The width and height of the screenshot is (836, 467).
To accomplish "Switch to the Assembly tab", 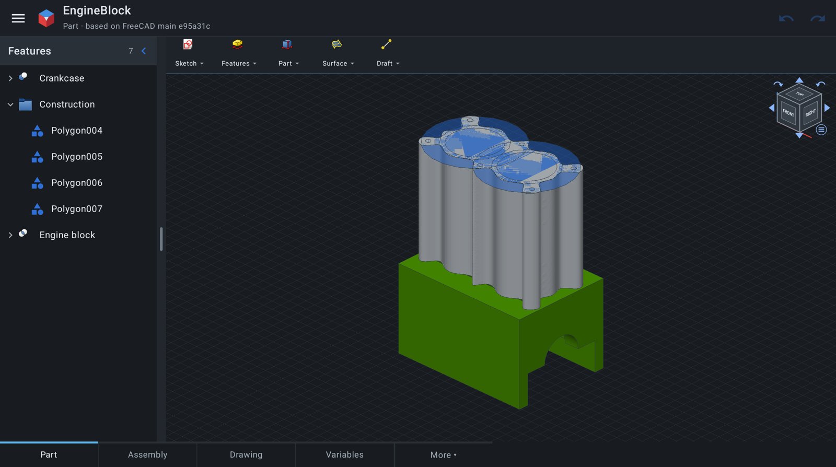I will (x=148, y=455).
